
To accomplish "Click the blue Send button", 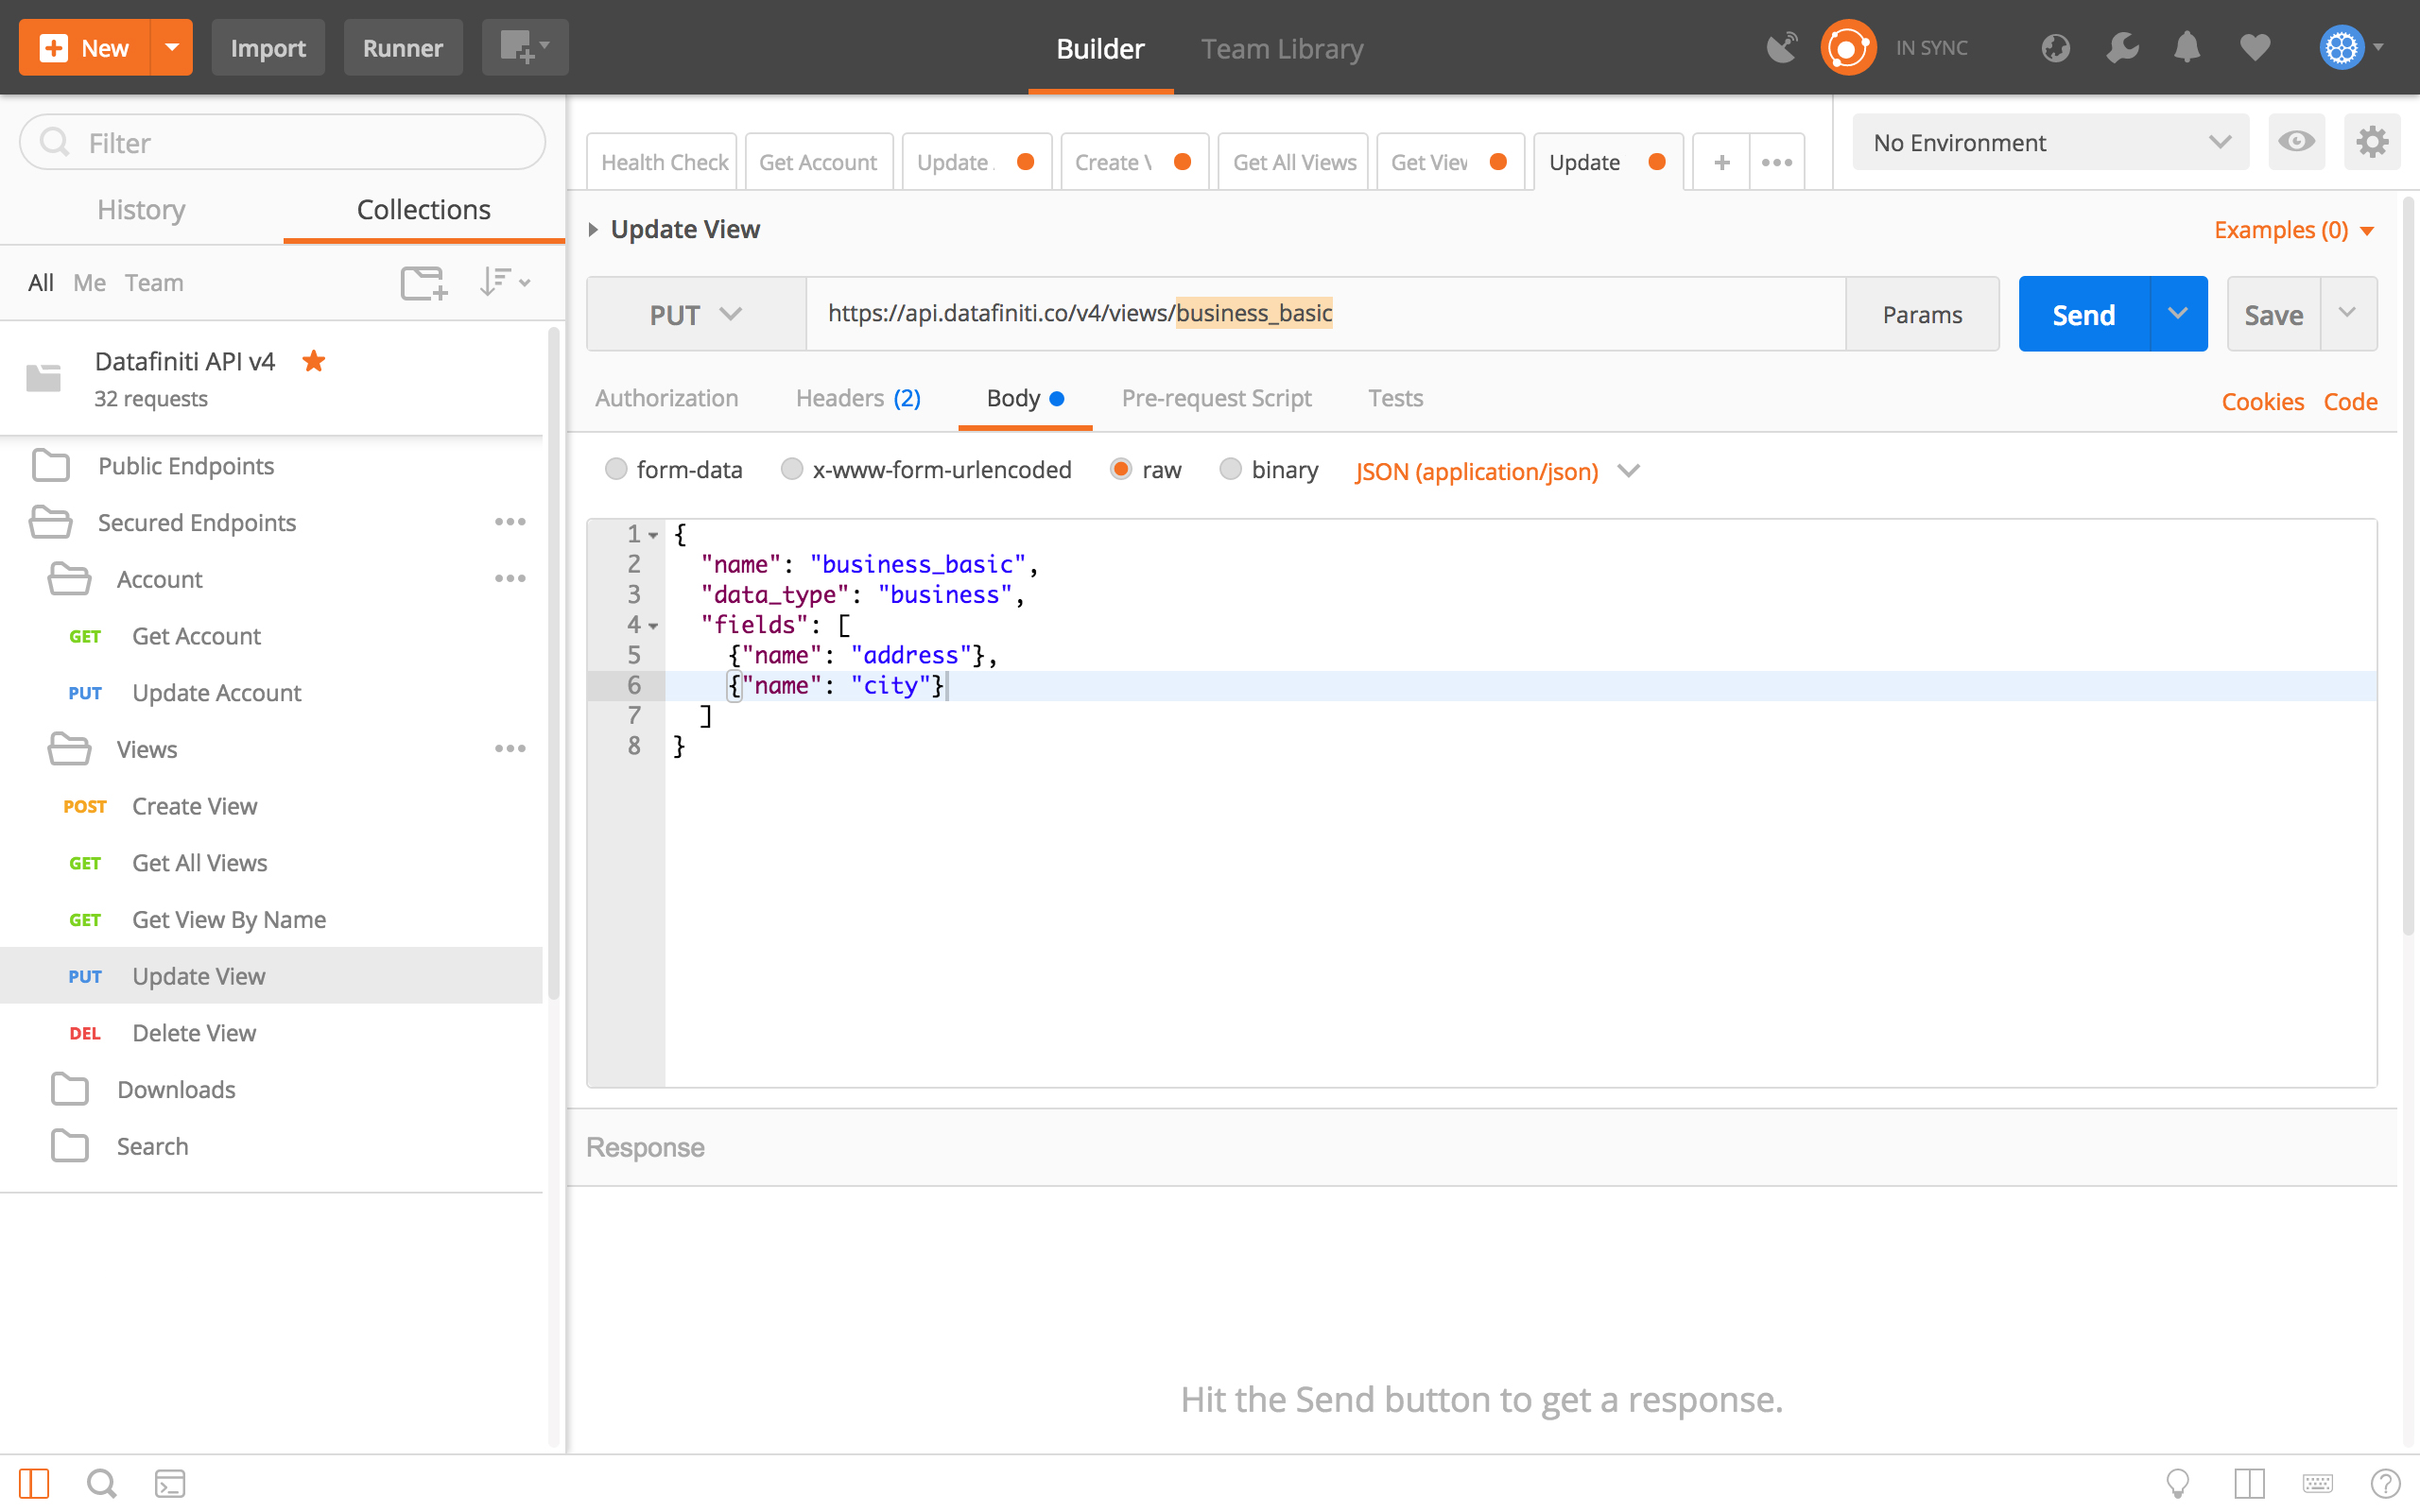I will tap(2083, 314).
